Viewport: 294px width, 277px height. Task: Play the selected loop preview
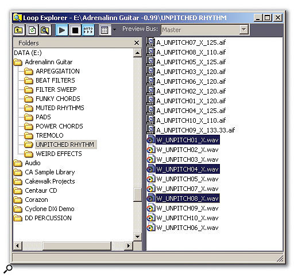coord(61,30)
